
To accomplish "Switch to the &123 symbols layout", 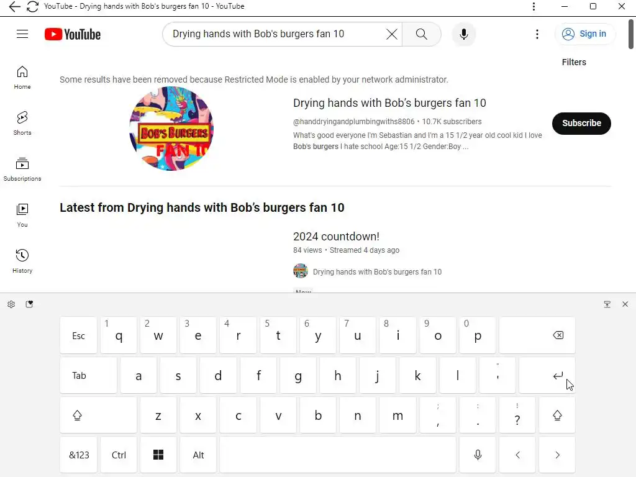I will 79,455.
